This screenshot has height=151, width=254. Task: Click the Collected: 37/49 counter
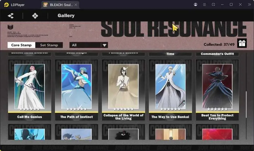tap(219, 44)
